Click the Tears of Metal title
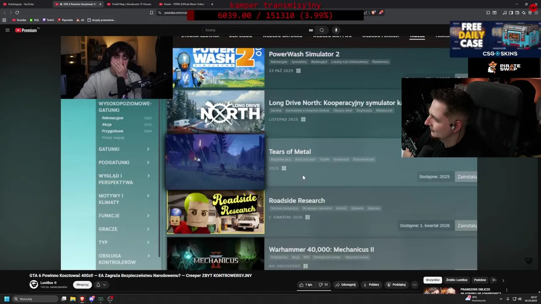Image resolution: width=541 pixels, height=304 pixels. tap(290, 152)
